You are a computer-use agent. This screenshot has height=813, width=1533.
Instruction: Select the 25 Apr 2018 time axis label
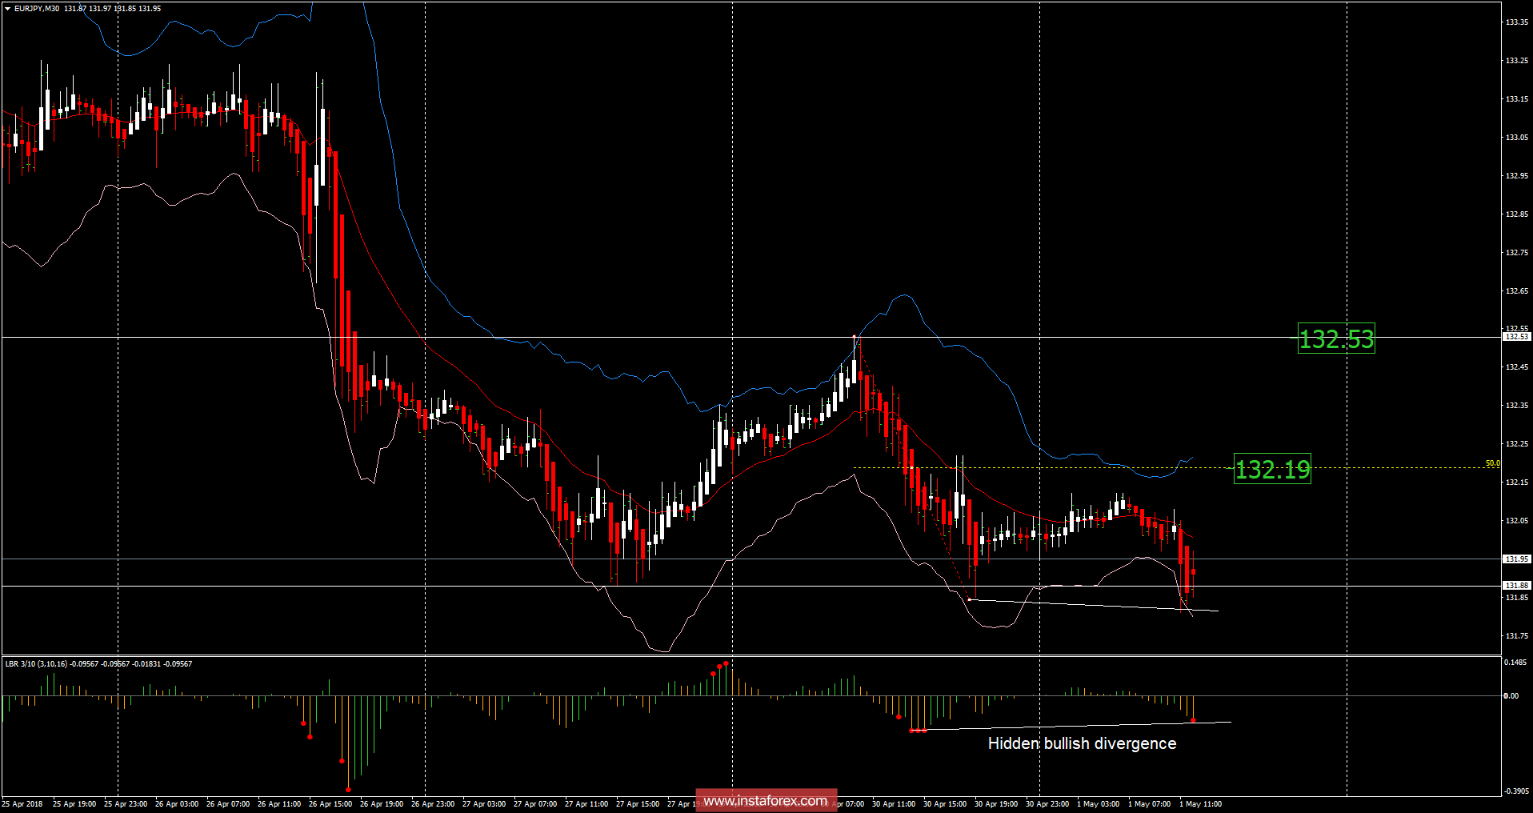(22, 803)
